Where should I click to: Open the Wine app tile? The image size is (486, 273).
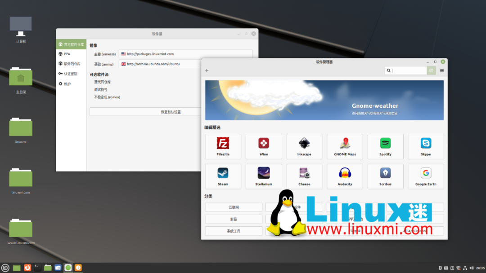[263, 146]
